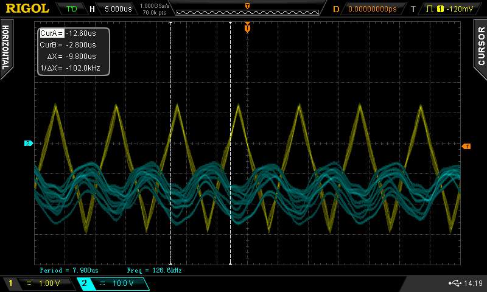Click the rising edge trigger icon

point(432,9)
